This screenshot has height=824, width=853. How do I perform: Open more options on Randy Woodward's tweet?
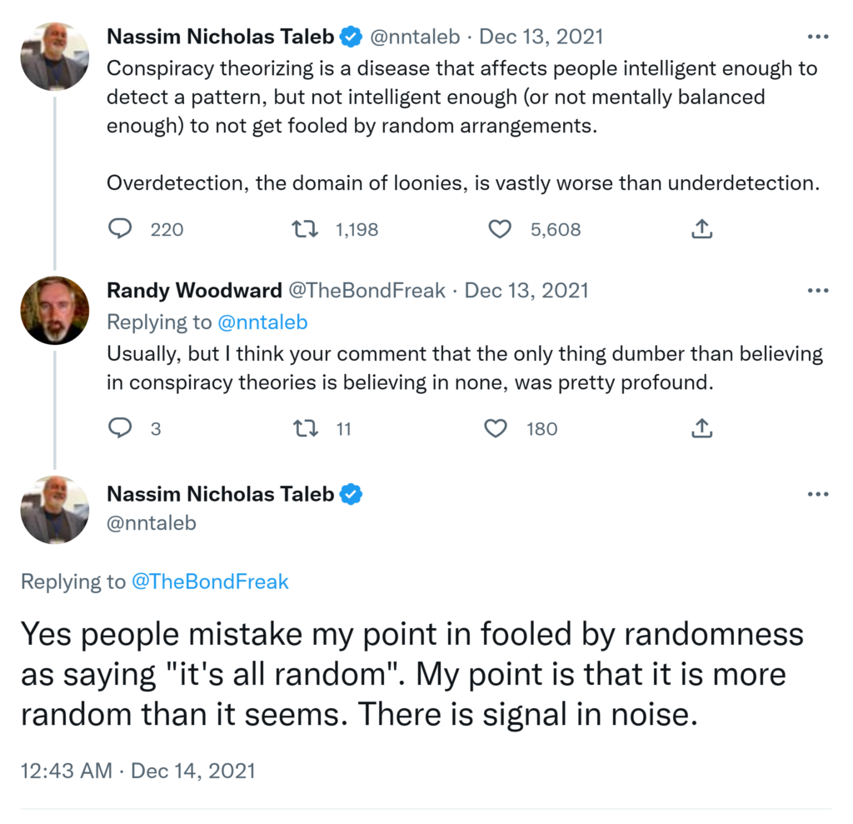819,291
